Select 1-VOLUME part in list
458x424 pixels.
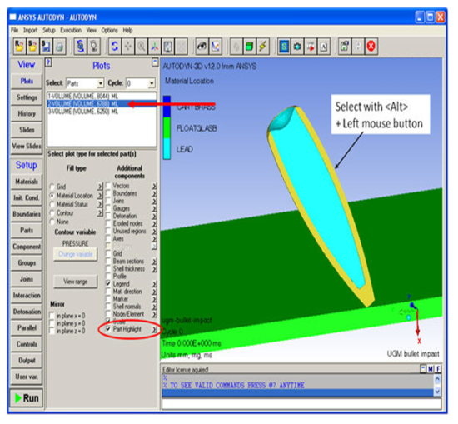[x=102, y=96]
